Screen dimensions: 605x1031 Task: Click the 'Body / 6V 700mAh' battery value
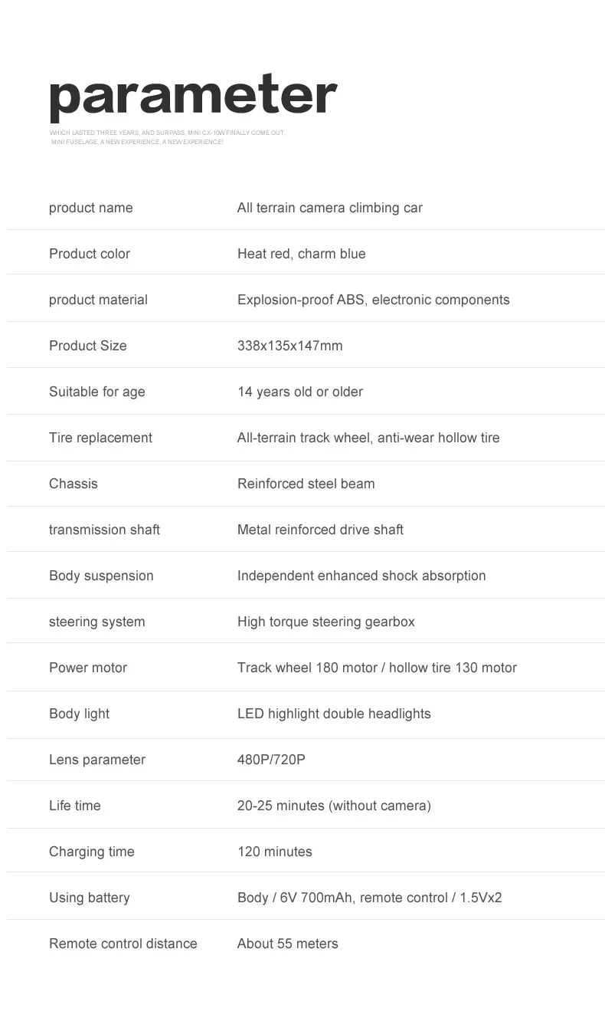(369, 898)
